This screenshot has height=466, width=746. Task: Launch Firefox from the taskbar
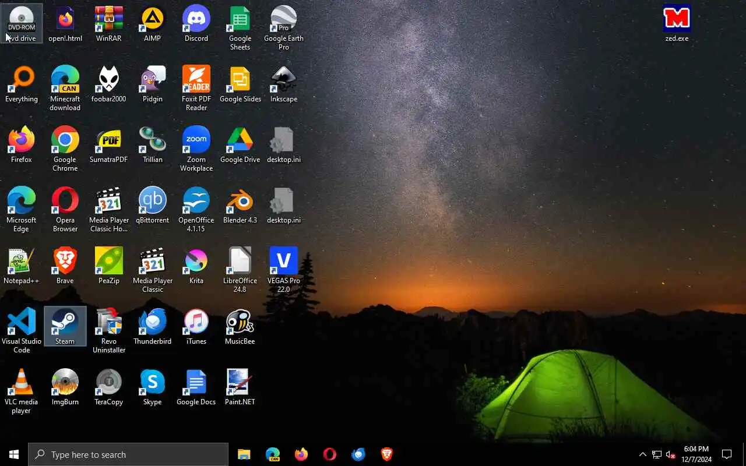click(x=301, y=454)
